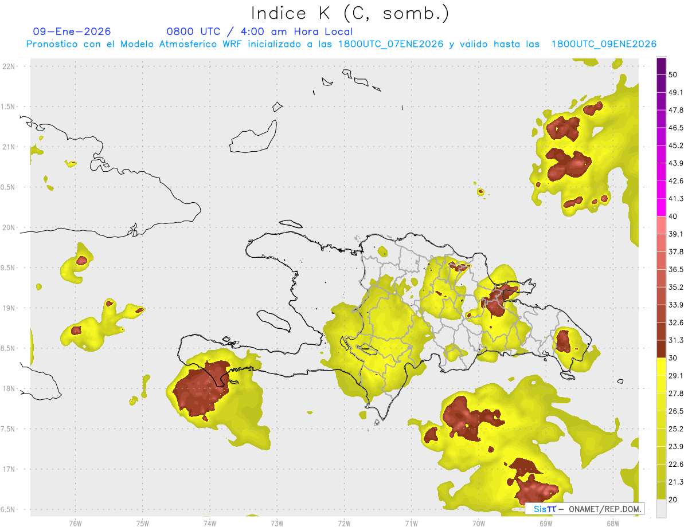Click the colorbar value 29.1
688x531 pixels.
click(676, 376)
